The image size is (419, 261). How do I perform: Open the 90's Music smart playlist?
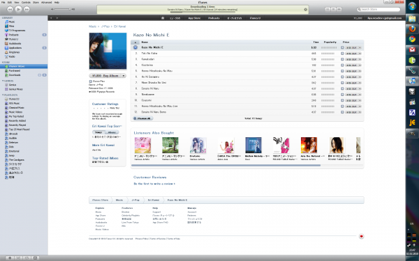click(x=12, y=103)
